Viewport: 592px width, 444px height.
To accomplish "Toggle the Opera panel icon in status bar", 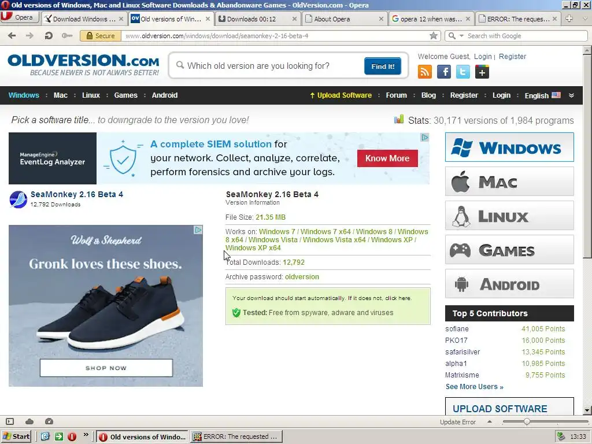I will (10, 421).
